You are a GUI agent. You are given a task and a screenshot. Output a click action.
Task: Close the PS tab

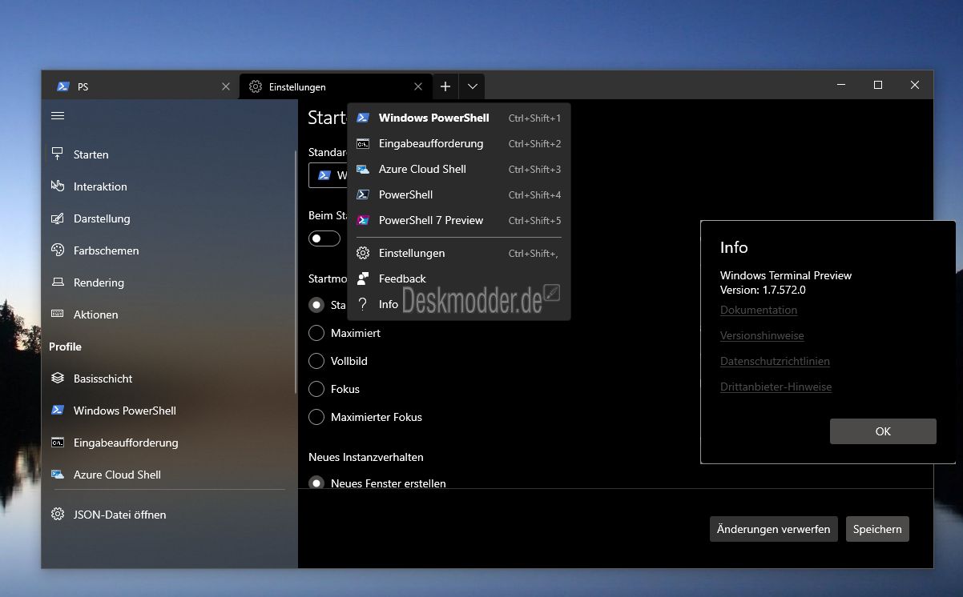pos(226,86)
